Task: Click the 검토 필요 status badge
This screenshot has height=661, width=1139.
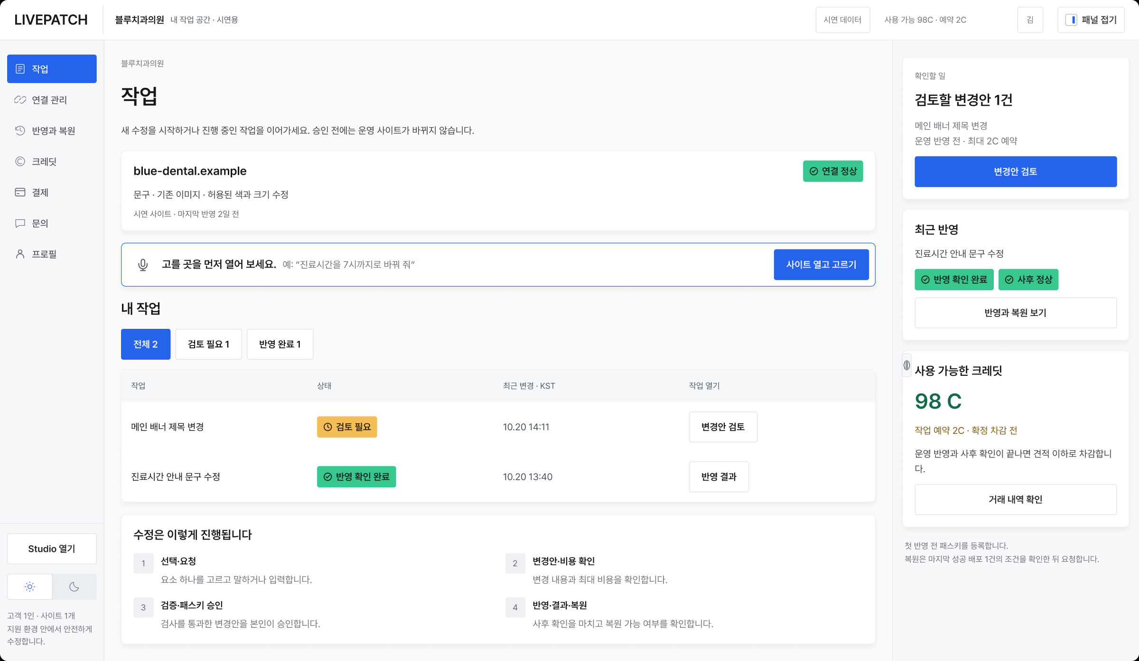Action: [347, 427]
